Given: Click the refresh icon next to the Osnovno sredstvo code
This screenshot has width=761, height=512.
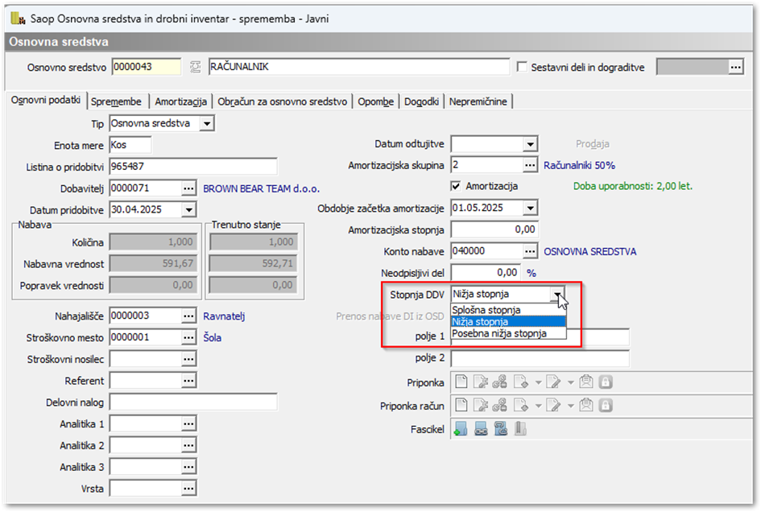Looking at the screenshot, I should pyautogui.click(x=194, y=68).
